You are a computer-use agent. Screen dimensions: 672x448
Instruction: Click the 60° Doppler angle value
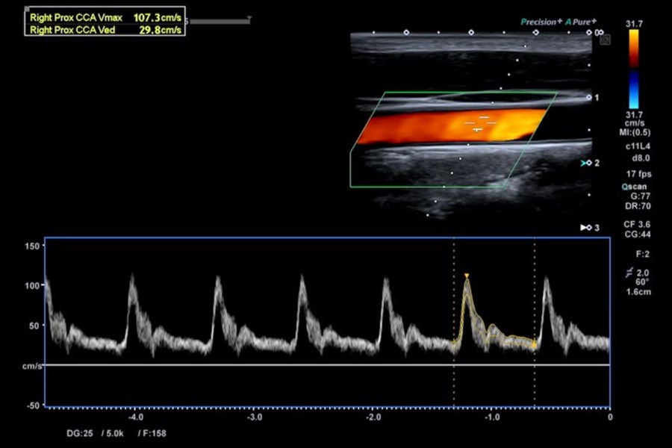[x=641, y=281]
